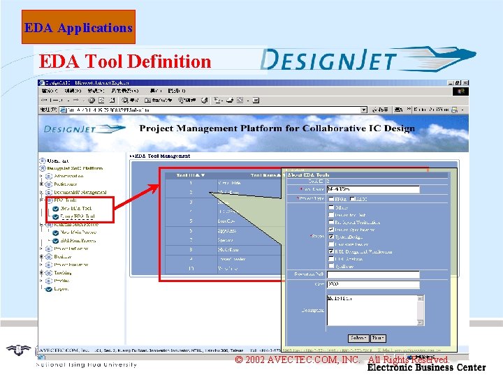Image resolution: width=503 pixels, height=377 pixels.
Task: Untick the RTL Design and Verification checkbox
Action: coord(331,251)
